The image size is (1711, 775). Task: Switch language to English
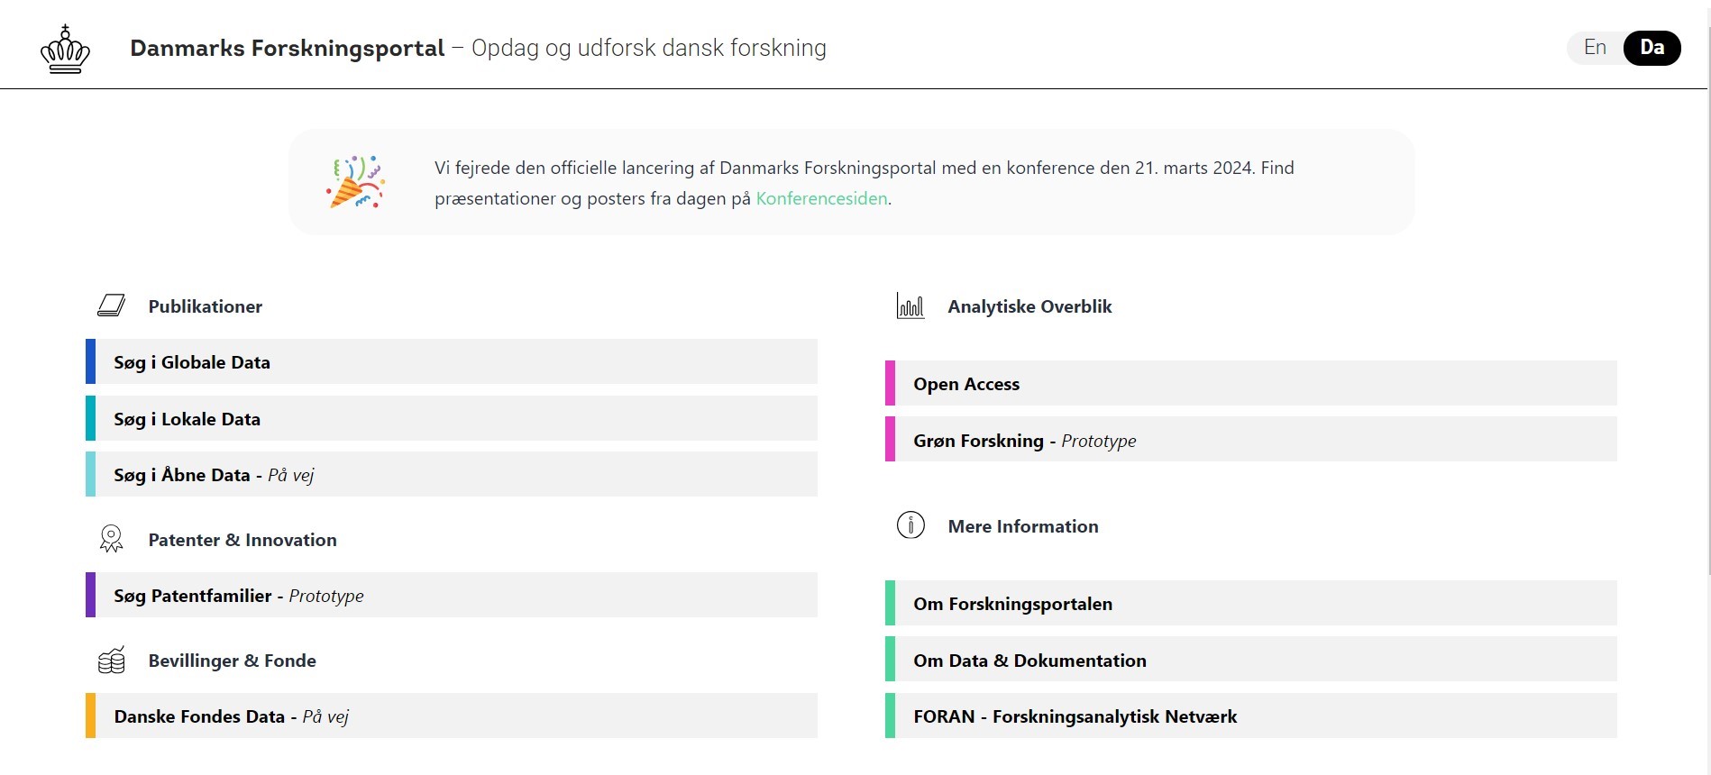(x=1595, y=48)
